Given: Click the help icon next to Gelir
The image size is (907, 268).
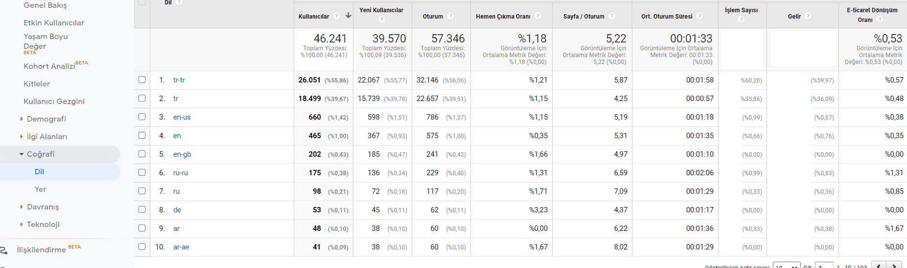Looking at the screenshot, I should [x=808, y=16].
